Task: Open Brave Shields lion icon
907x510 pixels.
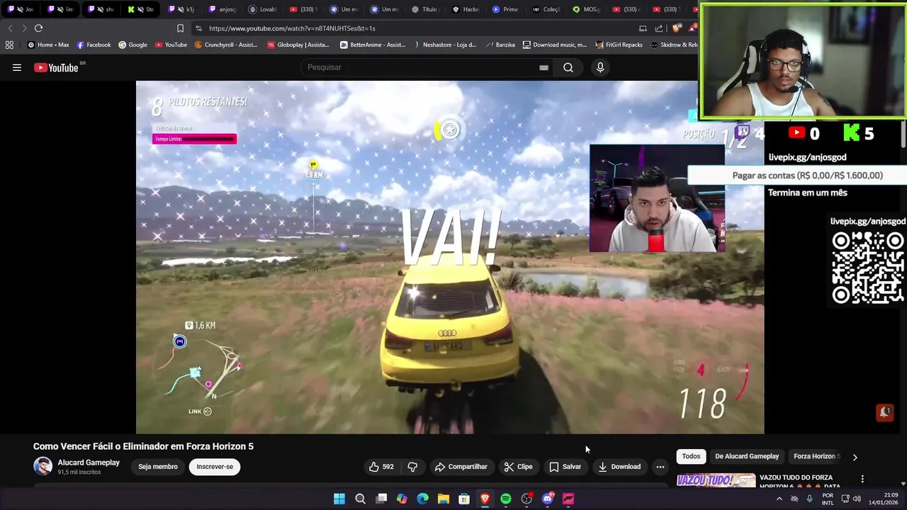Action: [677, 28]
